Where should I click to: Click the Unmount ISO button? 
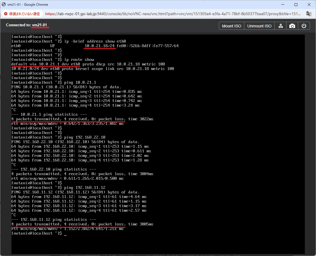[x=259, y=26]
